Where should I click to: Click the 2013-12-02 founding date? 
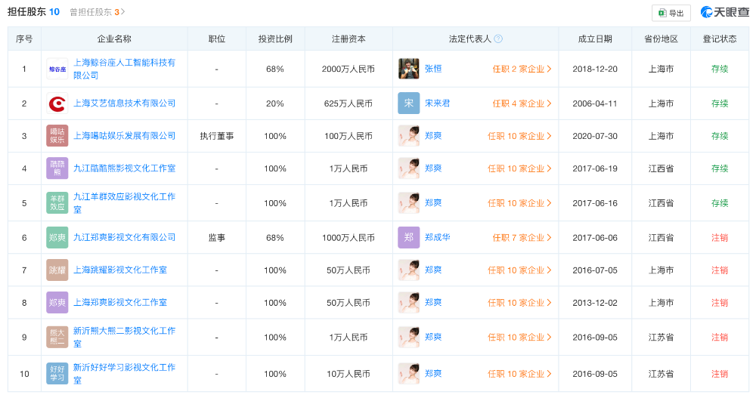(x=595, y=303)
